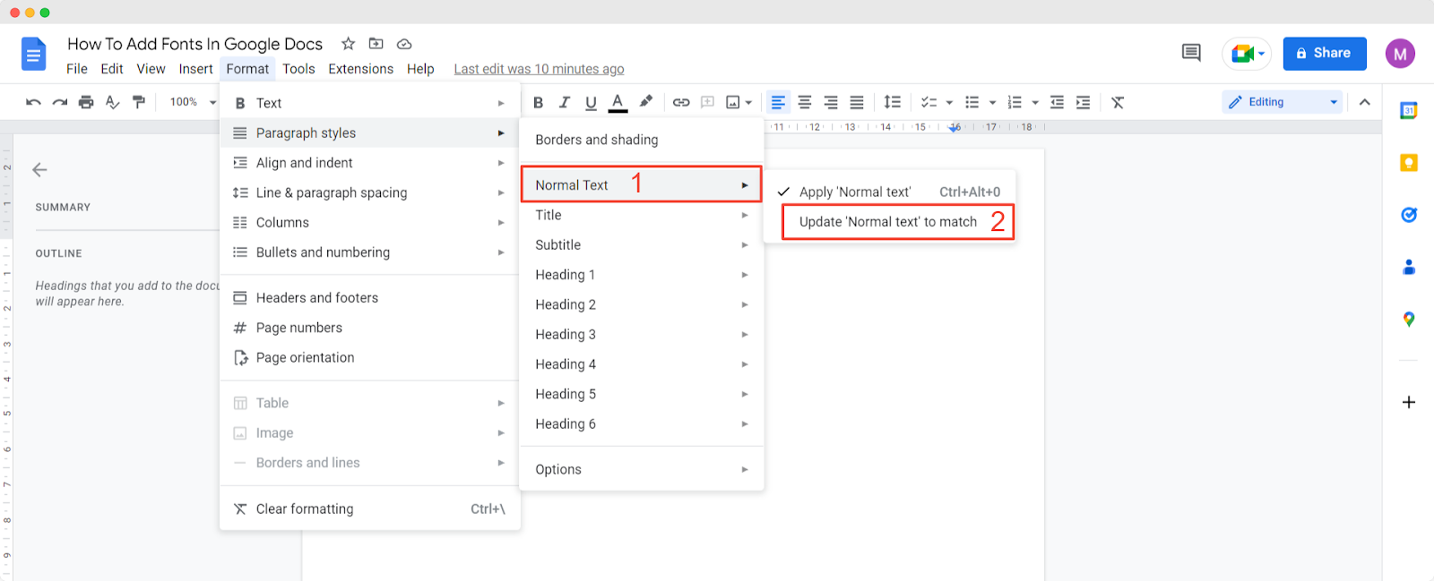Open the Tools menu
Viewport: 1434px width, 581px height.
(x=298, y=69)
